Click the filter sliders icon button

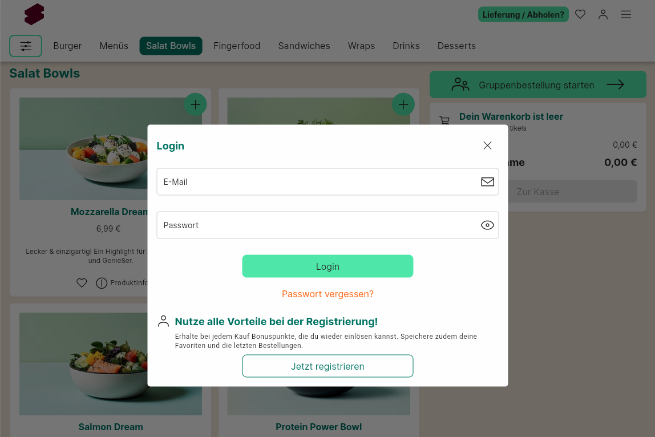[26, 46]
